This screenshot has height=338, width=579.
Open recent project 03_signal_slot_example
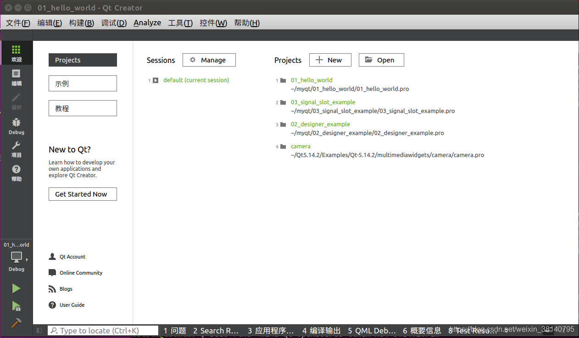coord(323,102)
